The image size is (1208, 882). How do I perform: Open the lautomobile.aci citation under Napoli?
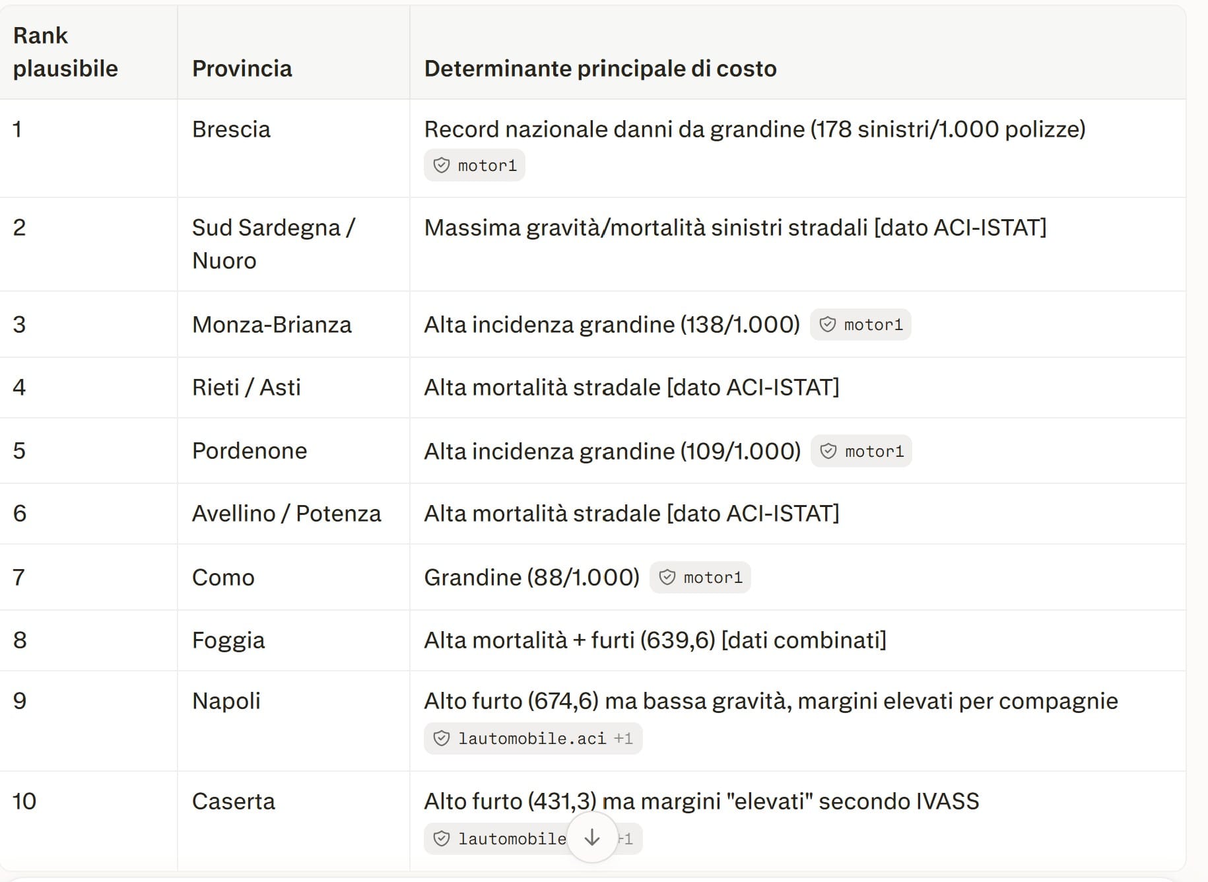pyautogui.click(x=533, y=738)
